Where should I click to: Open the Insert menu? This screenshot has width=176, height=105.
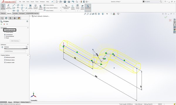tap(32, 2)
